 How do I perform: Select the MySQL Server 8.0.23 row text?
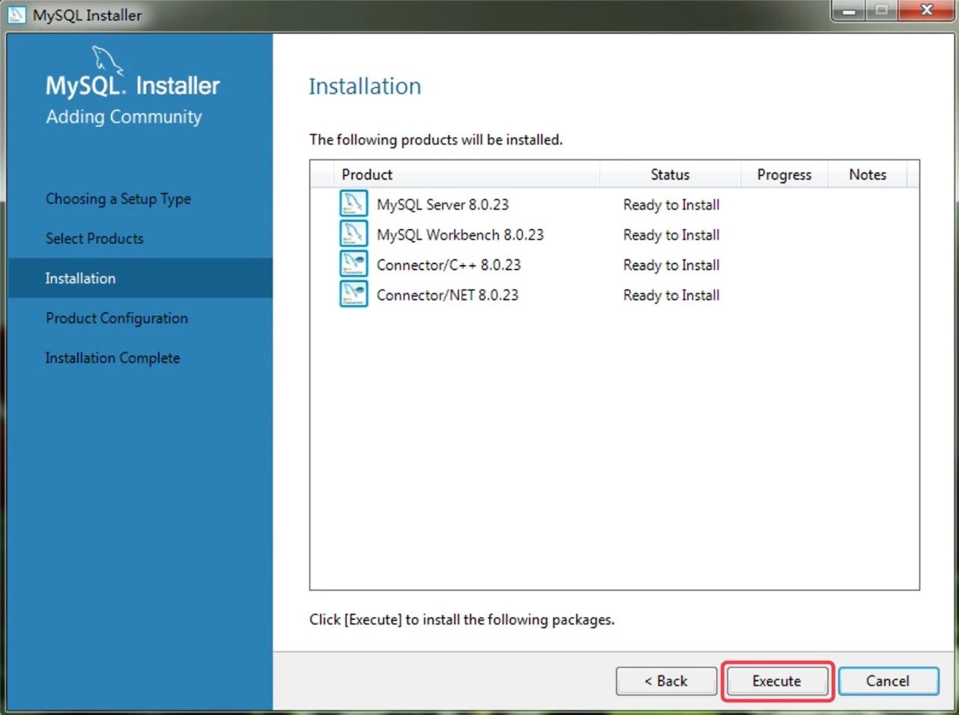click(443, 204)
